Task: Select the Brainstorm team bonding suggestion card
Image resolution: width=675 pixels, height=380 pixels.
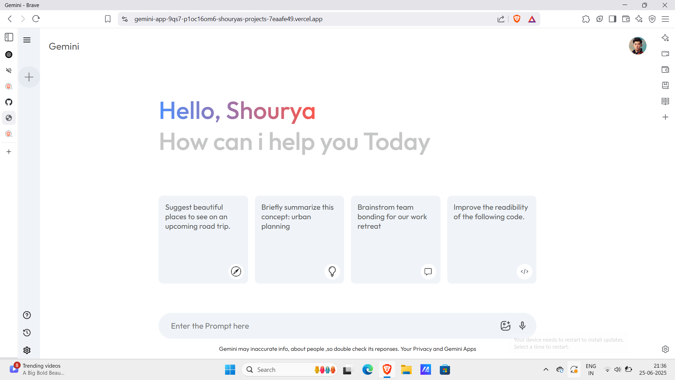Action: pos(396,240)
